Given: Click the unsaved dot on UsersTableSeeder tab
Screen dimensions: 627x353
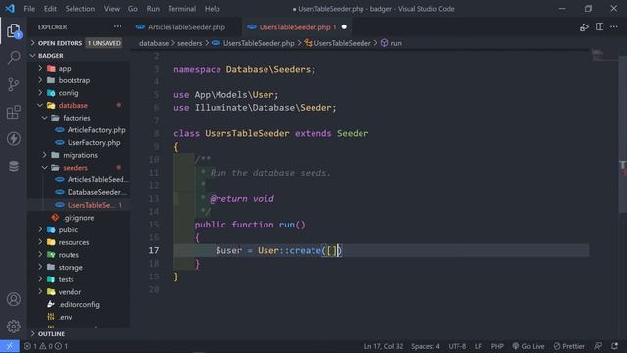Looking at the screenshot, I should (344, 27).
